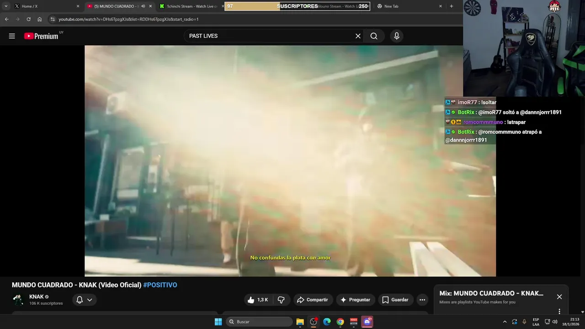
Task: Click Mix: MUNDO CUADRADO playlist title
Action: coord(491,293)
